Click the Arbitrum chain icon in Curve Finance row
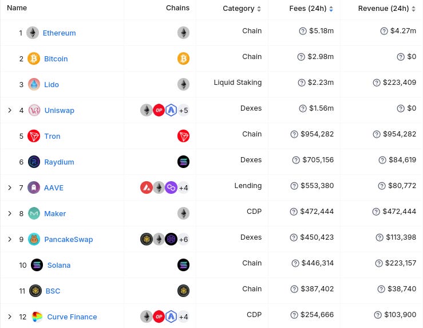 [171, 317]
